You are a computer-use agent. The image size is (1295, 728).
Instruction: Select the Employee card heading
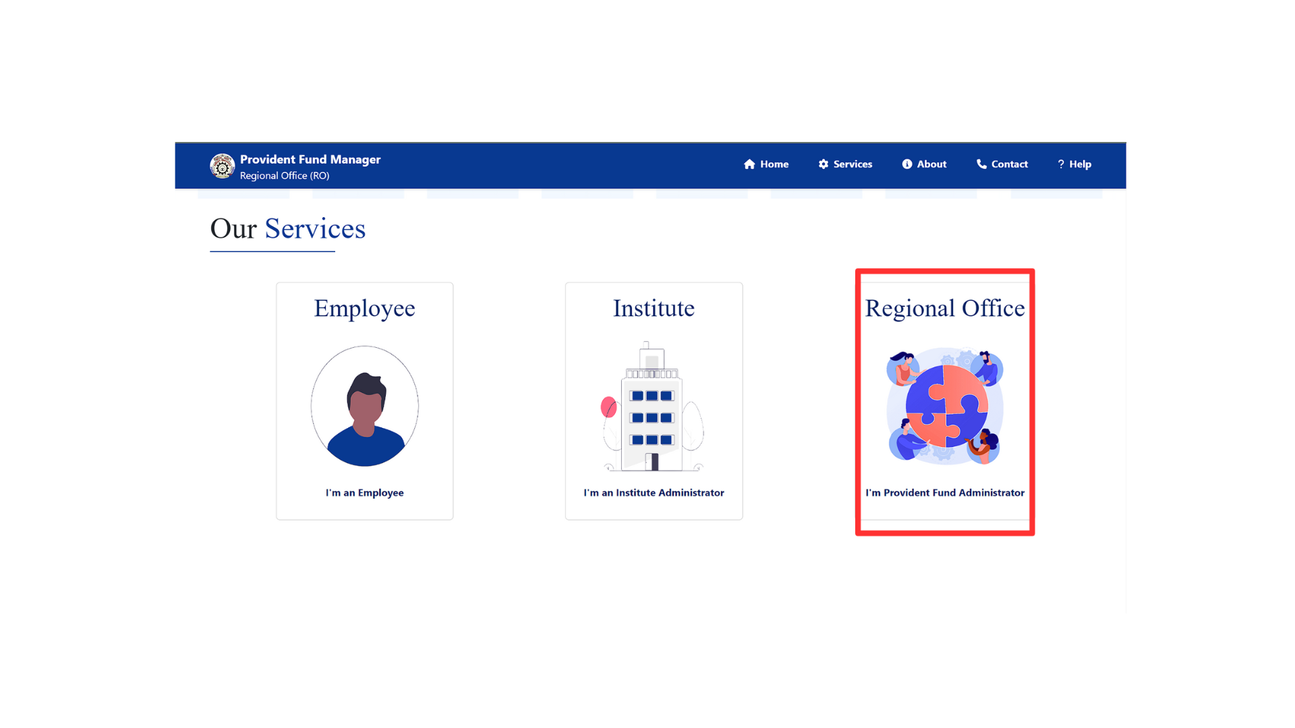pyautogui.click(x=364, y=308)
